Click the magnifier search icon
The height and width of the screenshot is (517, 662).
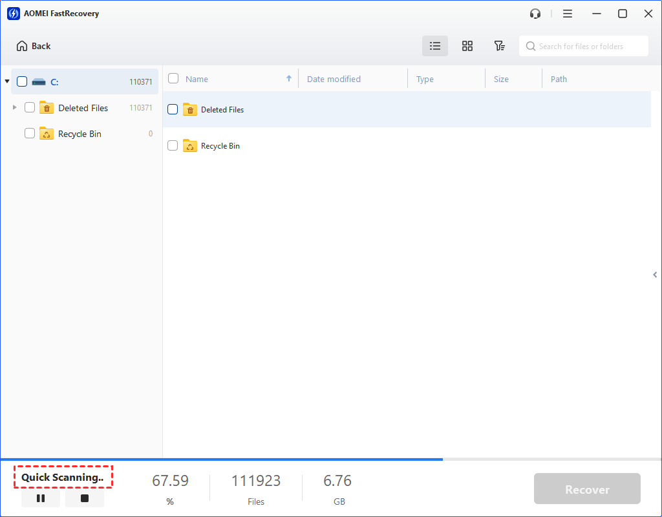point(531,46)
